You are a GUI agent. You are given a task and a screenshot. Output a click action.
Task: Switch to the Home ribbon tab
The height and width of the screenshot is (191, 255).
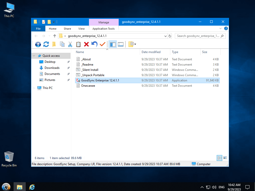tap(52, 29)
